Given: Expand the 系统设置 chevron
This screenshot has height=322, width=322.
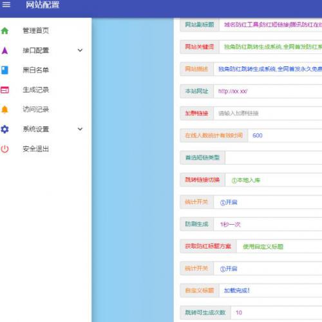Looking at the screenshot, I should tap(80, 129).
